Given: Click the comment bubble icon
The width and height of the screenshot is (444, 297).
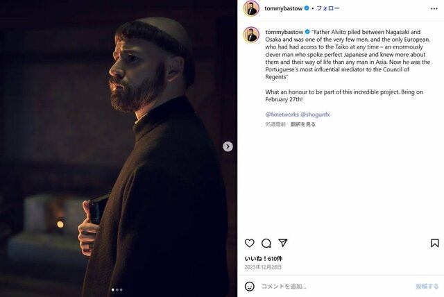Looking at the screenshot, I should 266,243.
